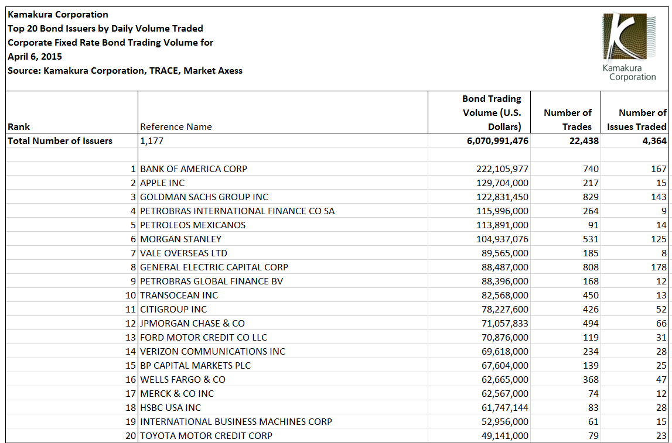Click the total volume 6,070,991,476 cell
672x443 pixels.
[479, 141]
